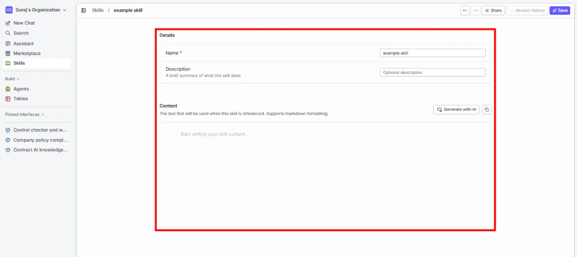577x257 pixels.
Task: Copy the skill content icon
Action: [x=486, y=109]
